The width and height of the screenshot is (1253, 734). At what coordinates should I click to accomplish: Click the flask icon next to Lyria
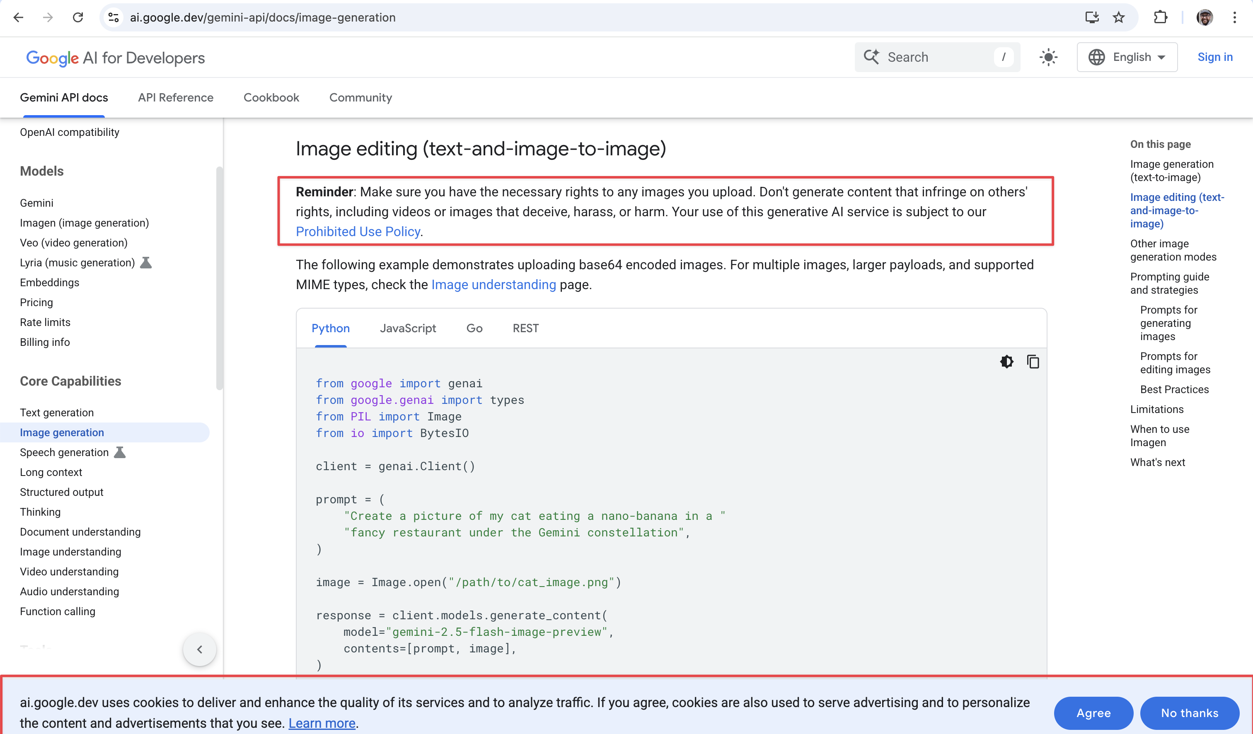[x=146, y=262]
